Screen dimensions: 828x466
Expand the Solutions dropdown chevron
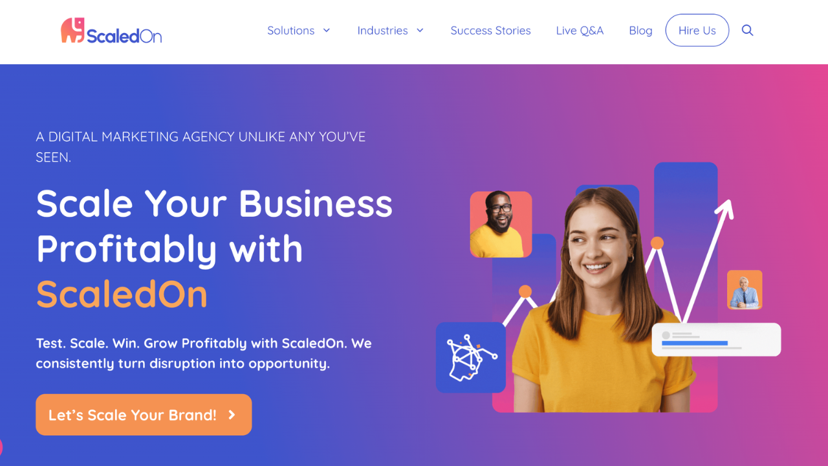327,30
